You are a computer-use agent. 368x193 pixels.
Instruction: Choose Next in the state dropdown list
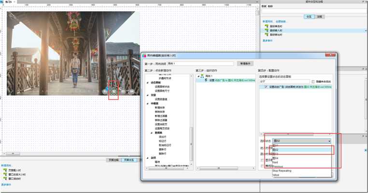(x=302, y=162)
